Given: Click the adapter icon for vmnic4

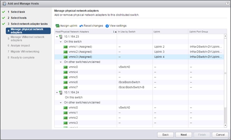Looking at the screenshot, I should (x=65, y=72).
